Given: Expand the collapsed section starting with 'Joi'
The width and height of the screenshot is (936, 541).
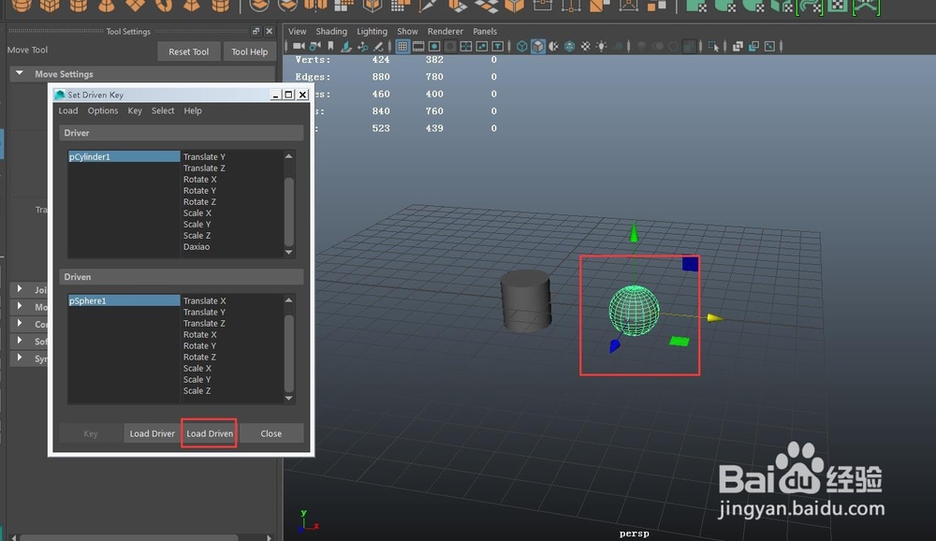Looking at the screenshot, I should pos(20,289).
